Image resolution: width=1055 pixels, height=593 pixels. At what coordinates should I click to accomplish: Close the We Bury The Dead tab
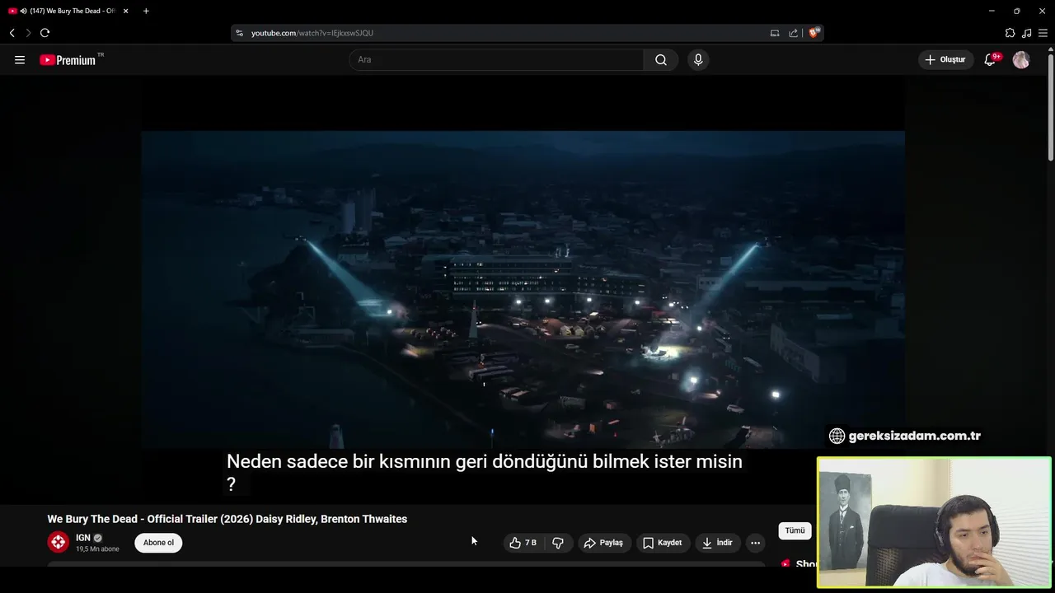pyautogui.click(x=126, y=11)
